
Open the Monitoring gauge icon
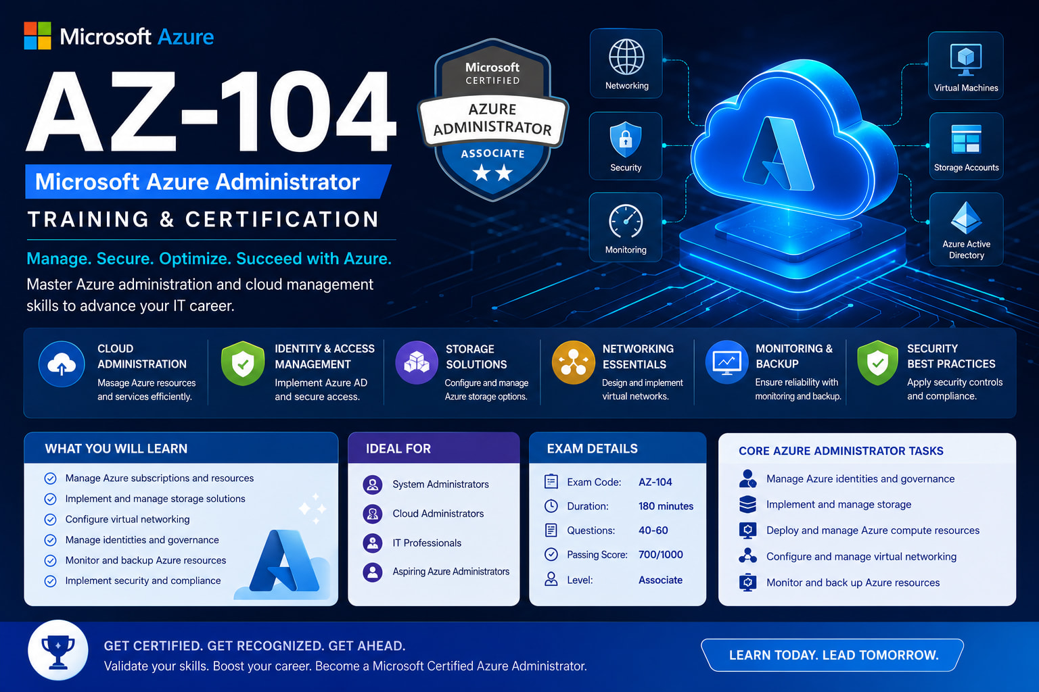[x=626, y=221]
